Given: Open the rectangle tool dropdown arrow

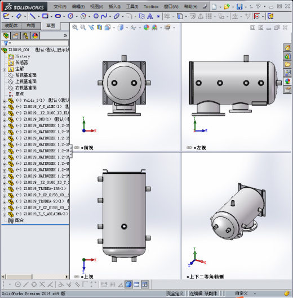Looking at the screenshot, I should [x=51, y=16].
